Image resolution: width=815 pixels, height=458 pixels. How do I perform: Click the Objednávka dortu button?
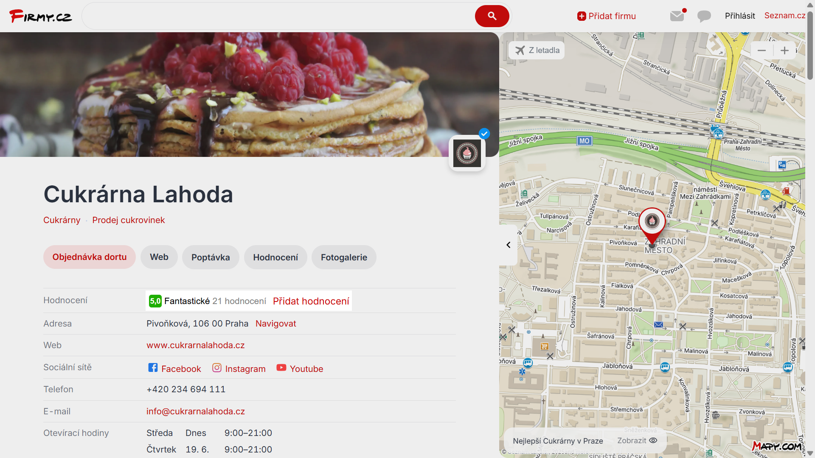pos(90,257)
